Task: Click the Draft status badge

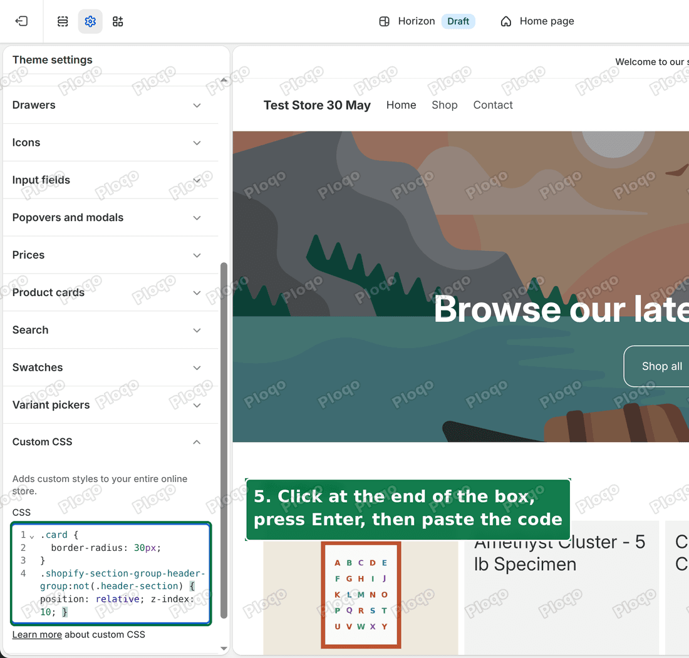Action: point(458,21)
